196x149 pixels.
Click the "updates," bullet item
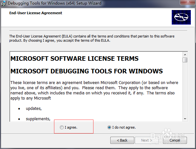pos(34,109)
